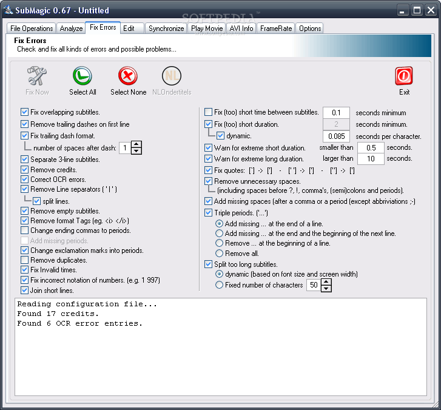Uncheck split lines option
The height and width of the screenshot is (410, 441).
pos(36,201)
